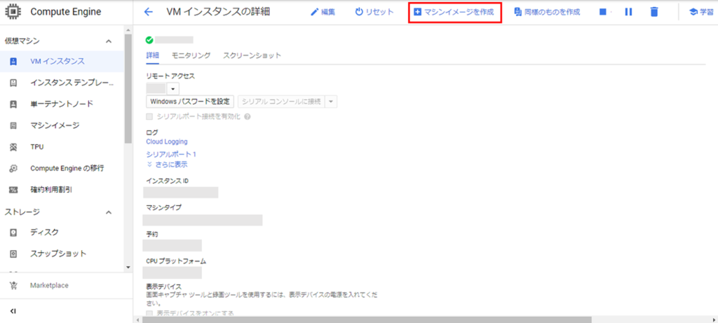This screenshot has height=323, width=718.
Task: Click the マシンイメージ sidebar icon
Action: (x=13, y=125)
